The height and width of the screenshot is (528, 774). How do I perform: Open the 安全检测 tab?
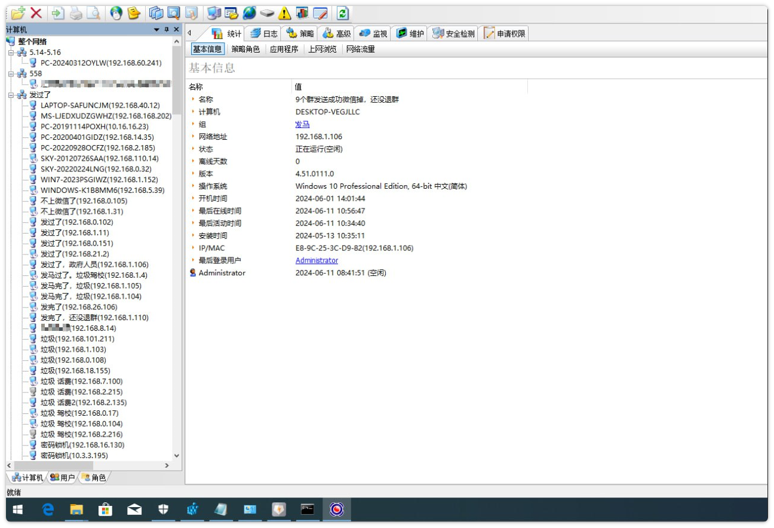pos(453,33)
